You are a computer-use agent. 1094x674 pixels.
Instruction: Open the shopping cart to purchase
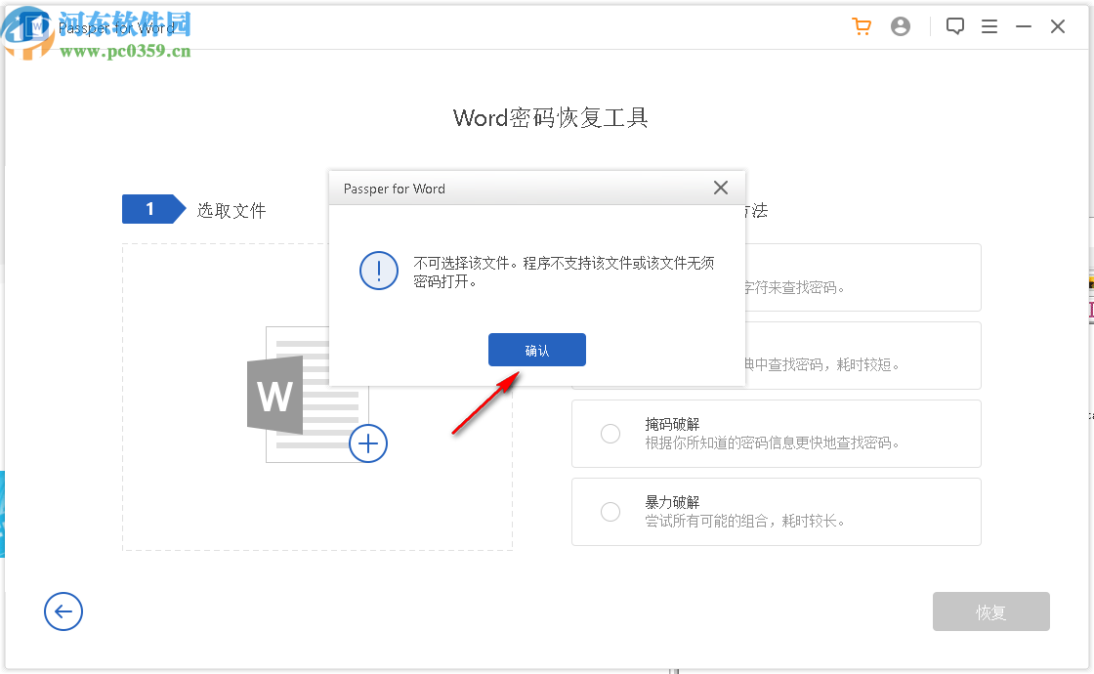[x=862, y=26]
